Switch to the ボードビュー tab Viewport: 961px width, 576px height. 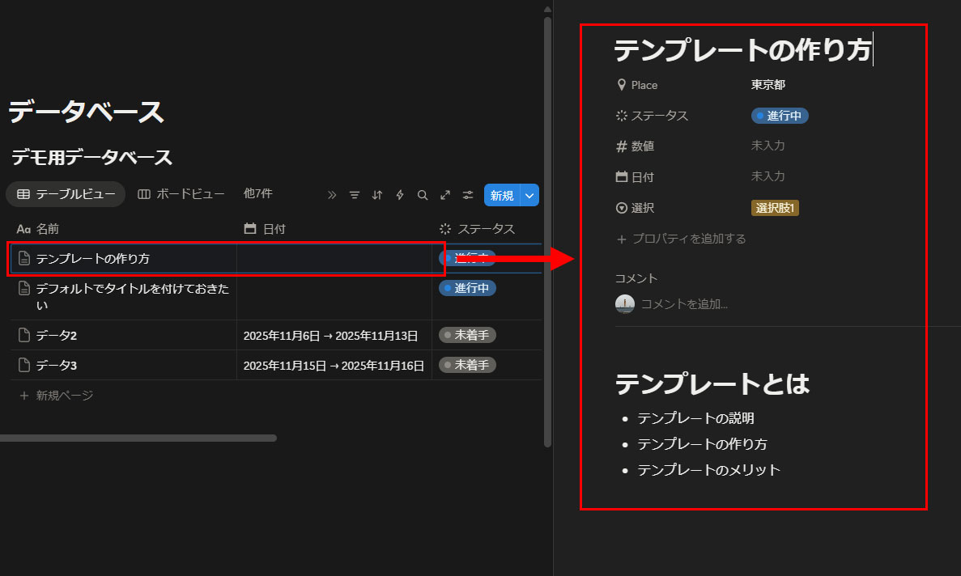coord(181,194)
